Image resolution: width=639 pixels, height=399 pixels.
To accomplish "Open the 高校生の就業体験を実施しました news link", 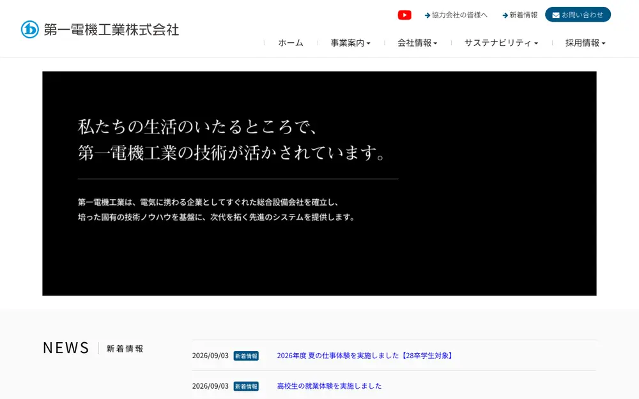I will [x=329, y=386].
